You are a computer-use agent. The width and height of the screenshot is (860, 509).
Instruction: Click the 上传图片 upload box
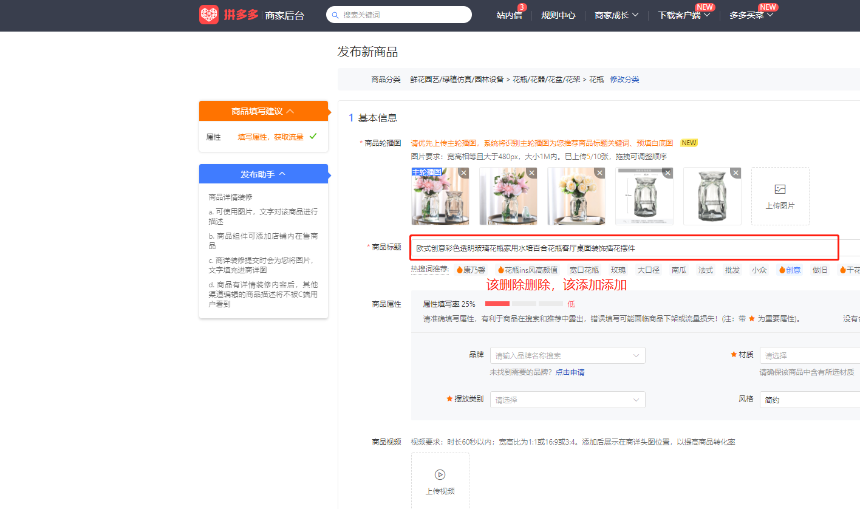click(780, 196)
